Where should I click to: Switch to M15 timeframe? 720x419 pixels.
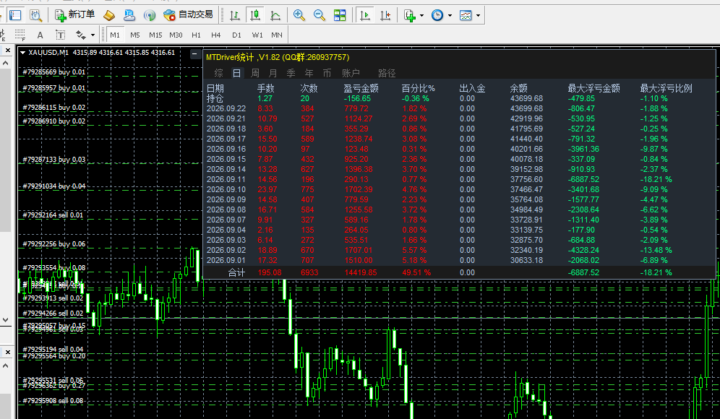point(155,35)
